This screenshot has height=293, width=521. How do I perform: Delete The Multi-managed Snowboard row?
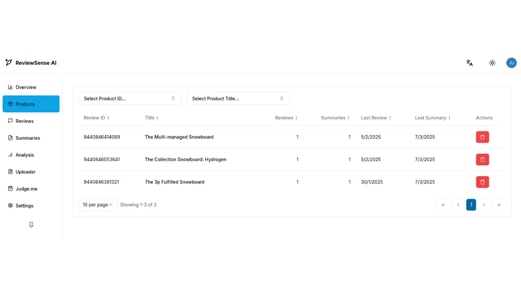482,137
